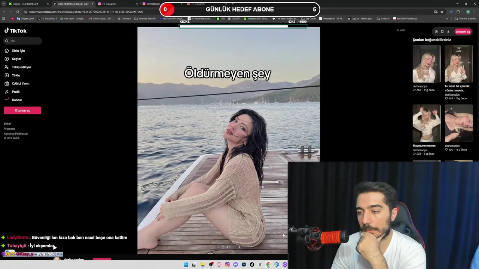Open Tüm Yer İşaretleri folder

466,19
